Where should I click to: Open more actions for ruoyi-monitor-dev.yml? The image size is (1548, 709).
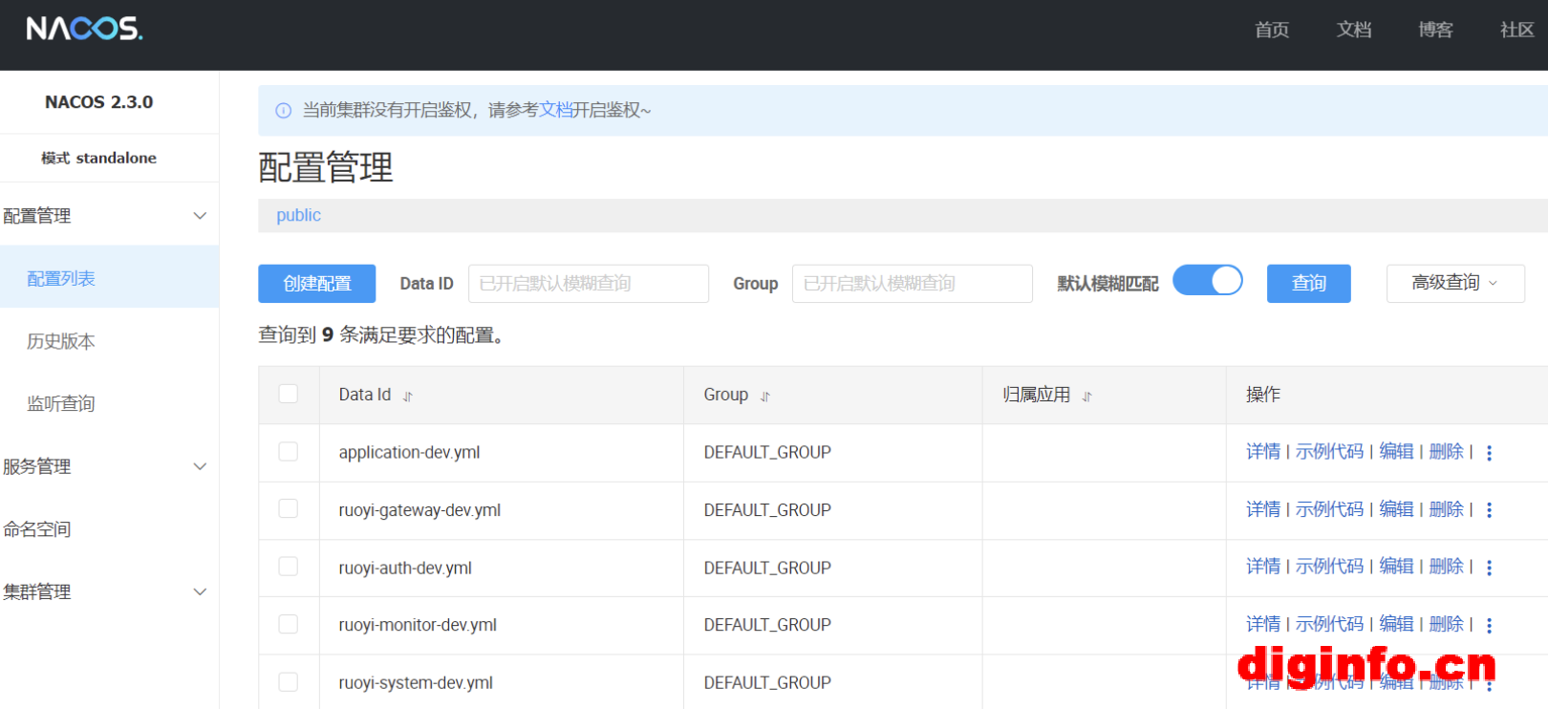click(x=1489, y=625)
